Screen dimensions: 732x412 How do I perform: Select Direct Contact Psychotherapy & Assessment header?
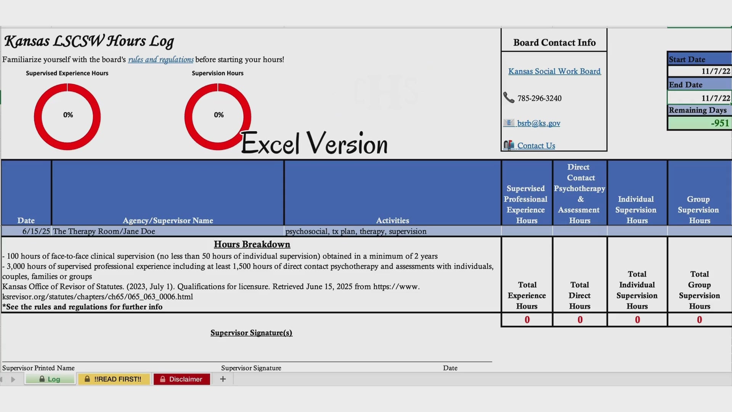(580, 193)
